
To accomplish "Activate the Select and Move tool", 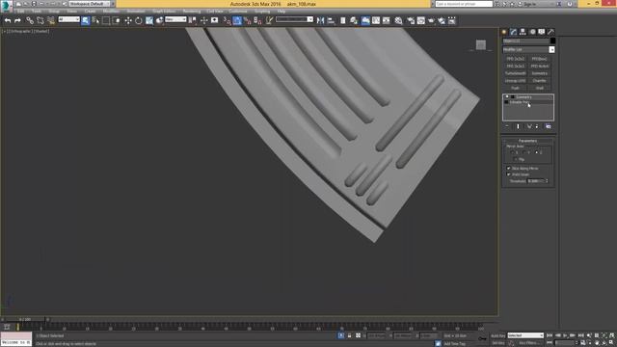I will point(128,20).
